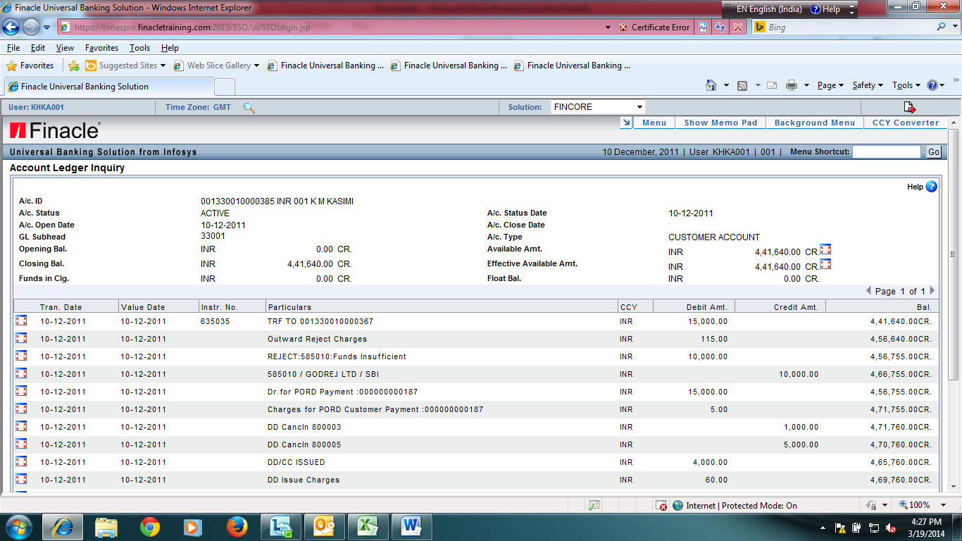Viewport: 962px width, 541px height.
Task: Click the blue arrow icon left of Menu
Action: point(626,123)
